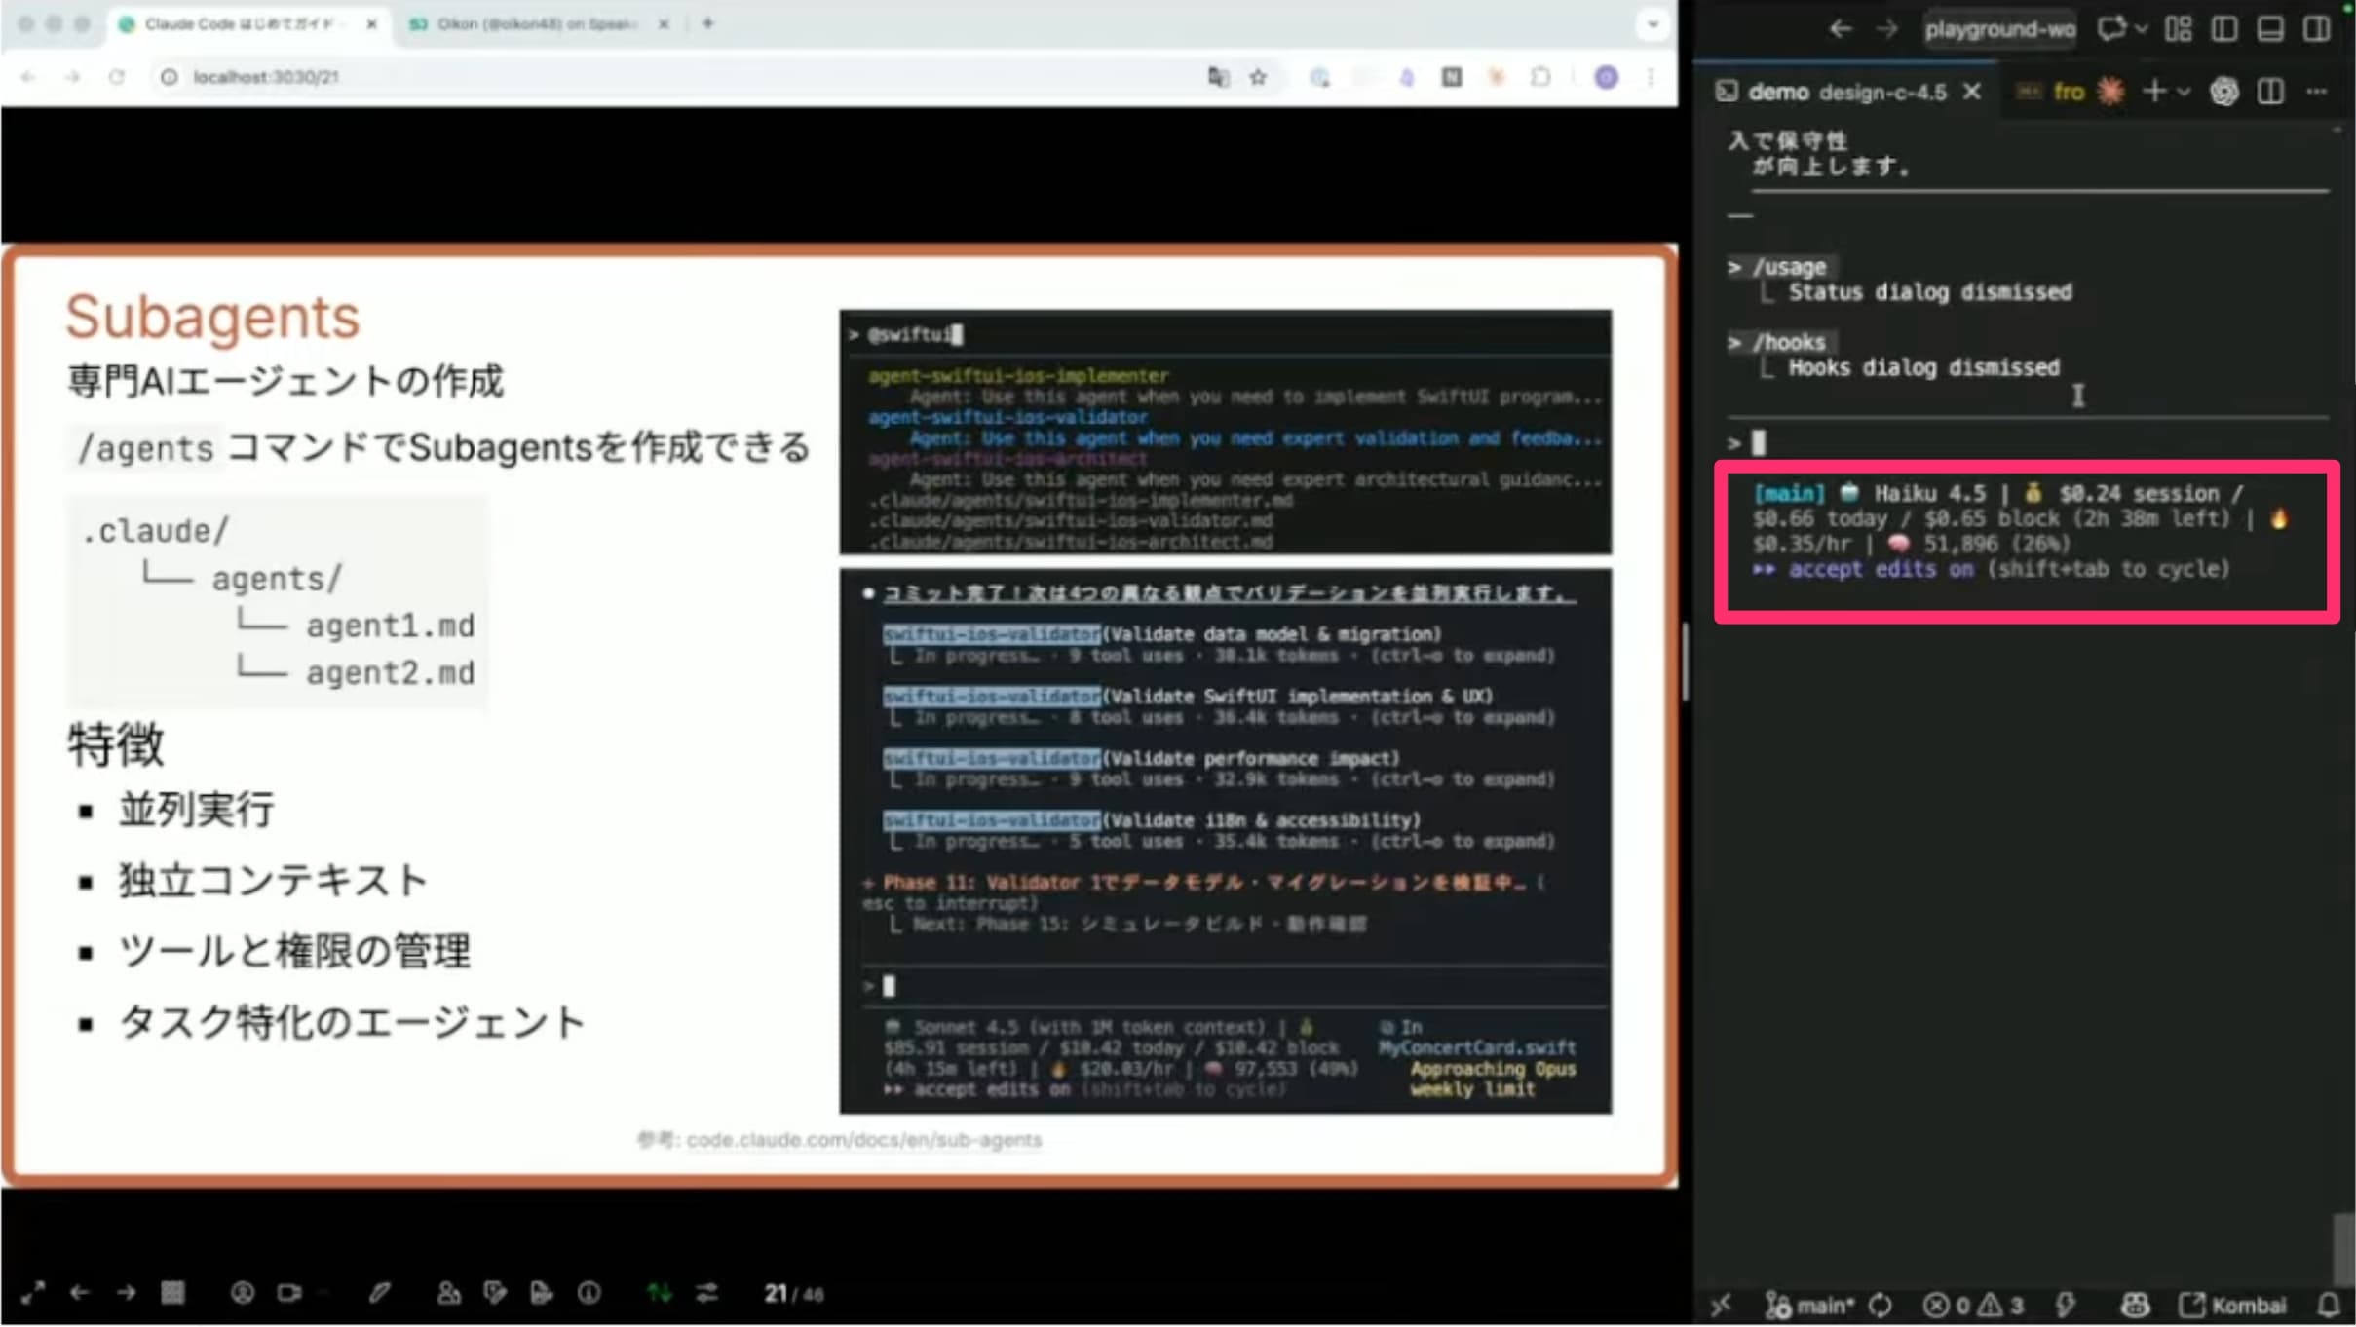Image resolution: width=2356 pixels, height=1327 pixels.
Task: Expand the new terminal dropdown chevron
Action: point(2184,91)
